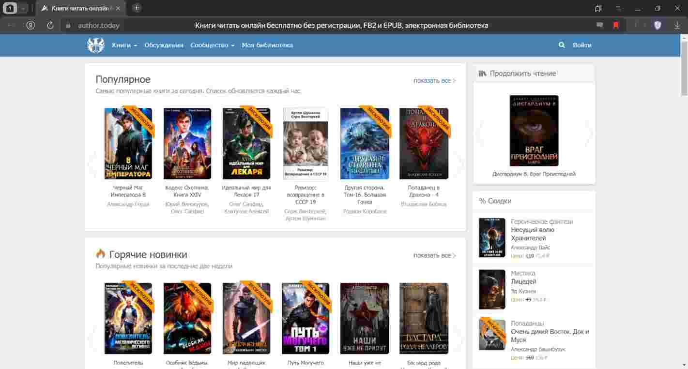Click the books icon beside Продолжить чтение

pos(482,74)
